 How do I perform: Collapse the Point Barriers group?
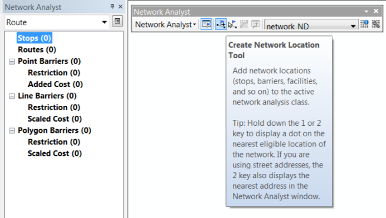[12, 62]
